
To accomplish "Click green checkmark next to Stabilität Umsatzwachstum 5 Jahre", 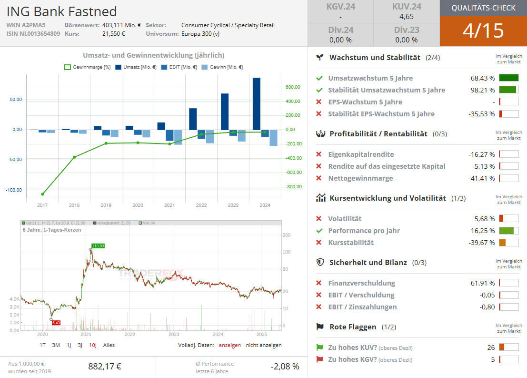I will pos(319,90).
